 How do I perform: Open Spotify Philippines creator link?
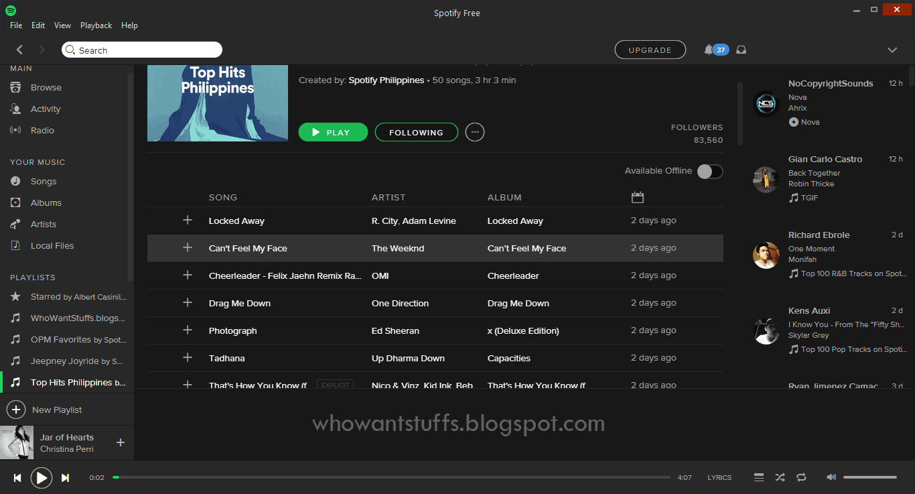[x=386, y=80]
